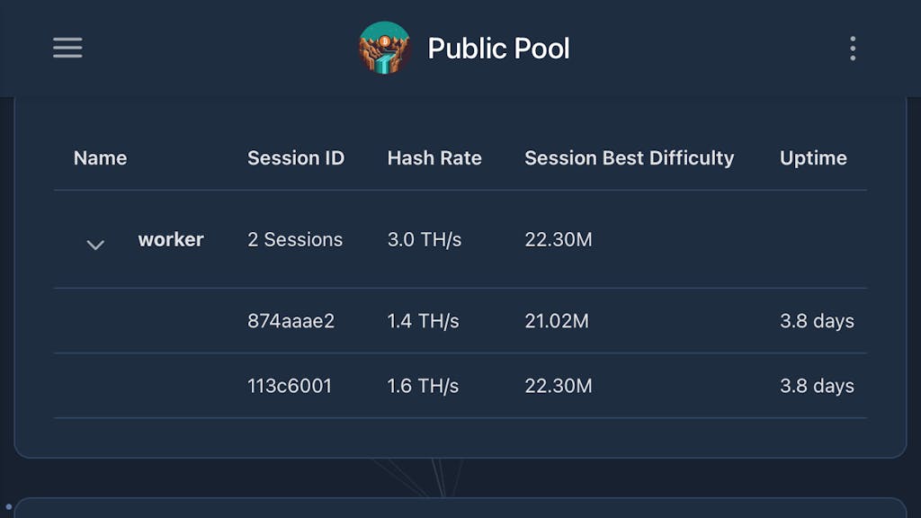The width and height of the screenshot is (921, 518).
Task: Select session ID 874aaae2
Action: (291, 321)
